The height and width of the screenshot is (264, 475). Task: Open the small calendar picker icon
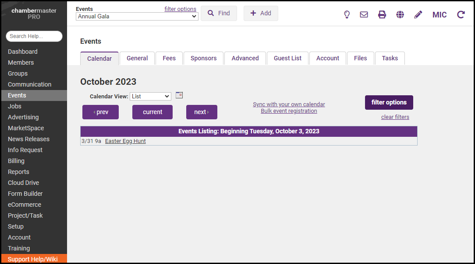[179, 95]
